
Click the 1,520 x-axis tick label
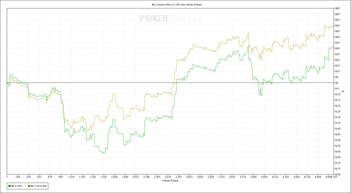103,177
